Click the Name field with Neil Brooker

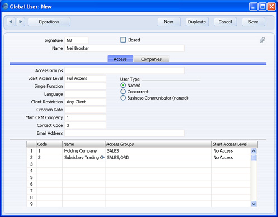point(124,48)
